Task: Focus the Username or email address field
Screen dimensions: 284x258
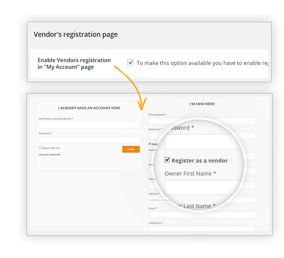Action: pyautogui.click(x=89, y=125)
